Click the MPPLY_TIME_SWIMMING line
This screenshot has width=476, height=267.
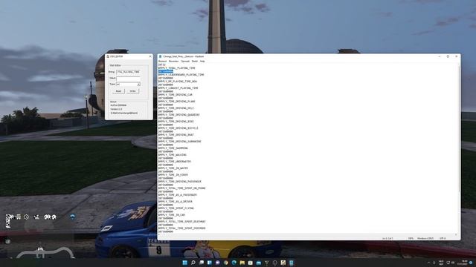pyautogui.click(x=173, y=148)
